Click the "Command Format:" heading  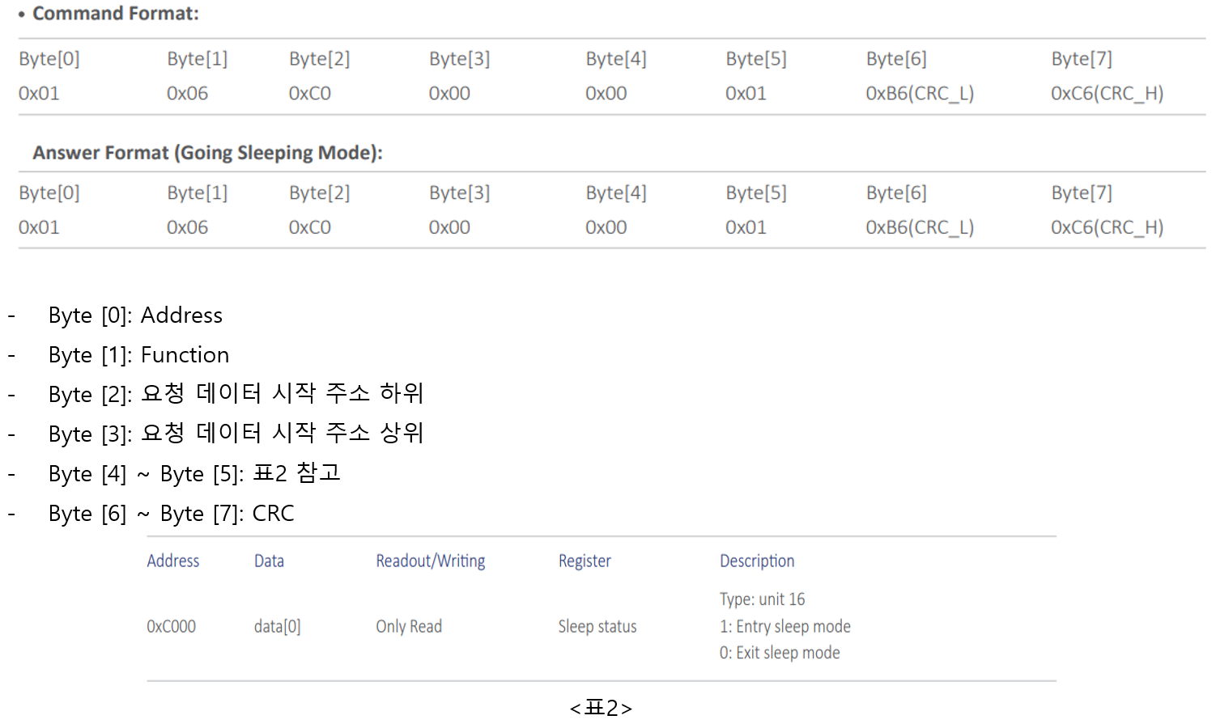[x=115, y=14]
